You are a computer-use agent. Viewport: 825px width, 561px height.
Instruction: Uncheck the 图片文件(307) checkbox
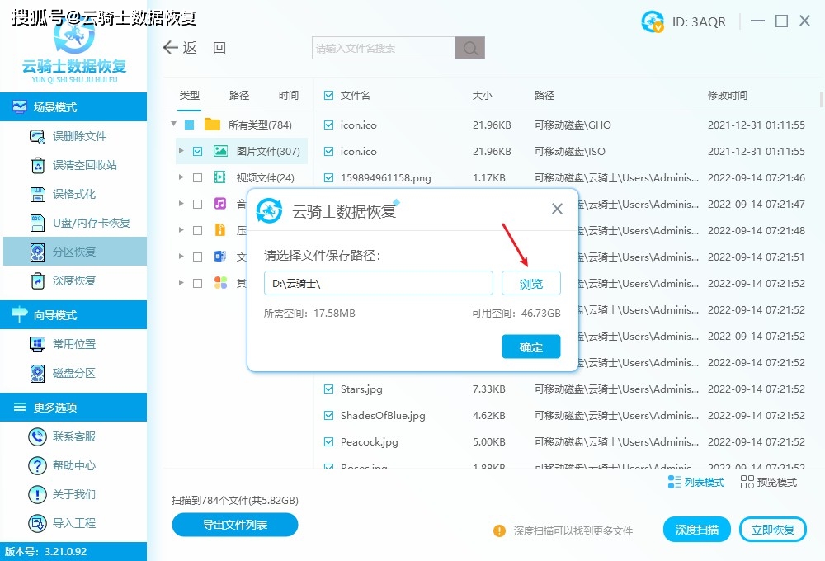197,152
